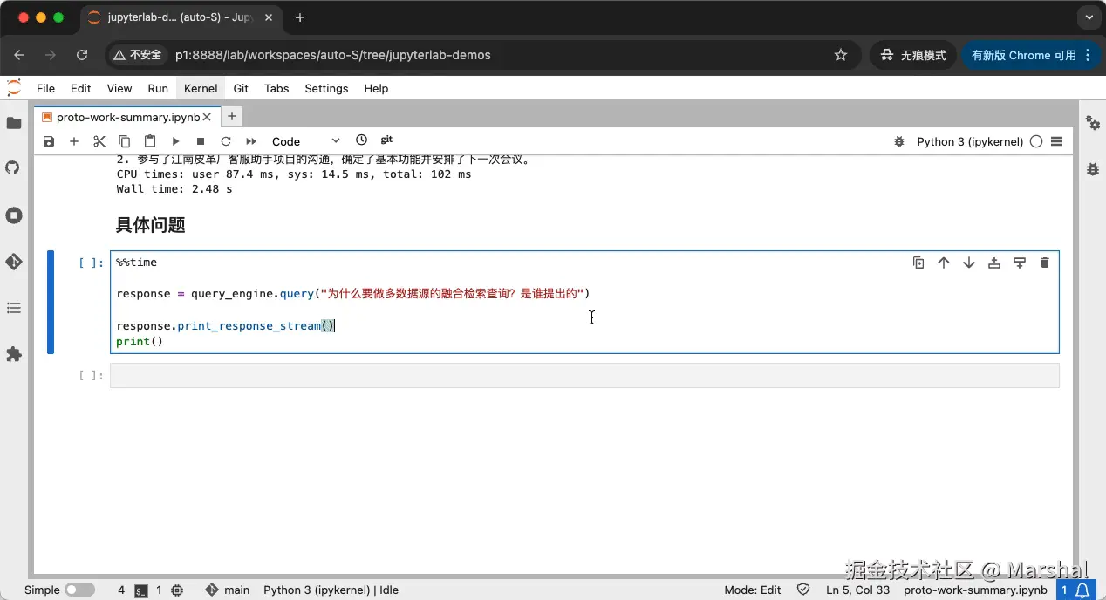The width and height of the screenshot is (1106, 600).
Task: Cut the selected cell with scissors icon
Action: click(x=99, y=141)
